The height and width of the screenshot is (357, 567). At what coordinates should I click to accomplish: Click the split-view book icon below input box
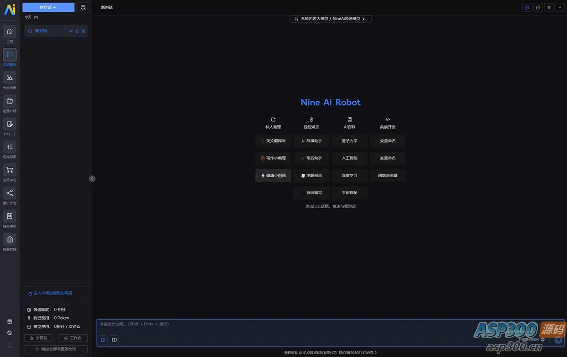(114, 340)
